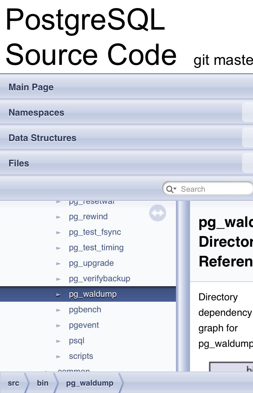Expand the psql tree arrow
253x393 pixels.
(58, 341)
